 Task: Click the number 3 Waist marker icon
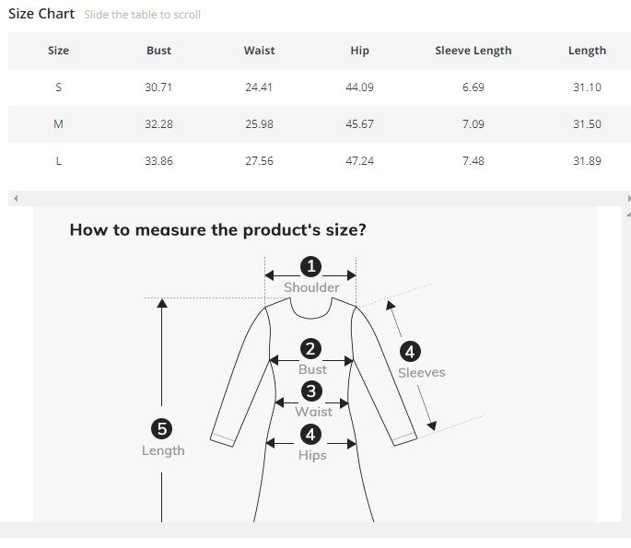(x=312, y=391)
